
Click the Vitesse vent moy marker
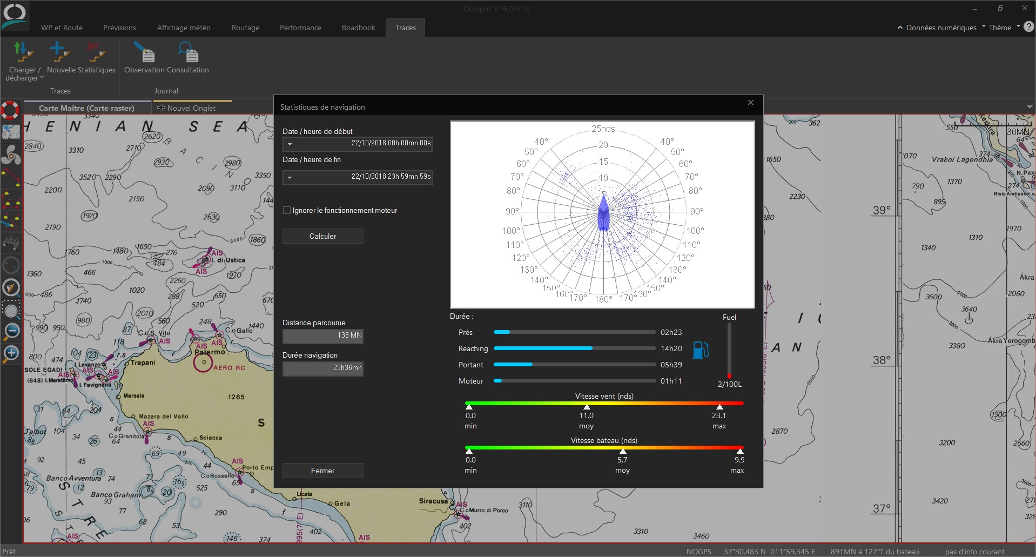[x=587, y=407]
